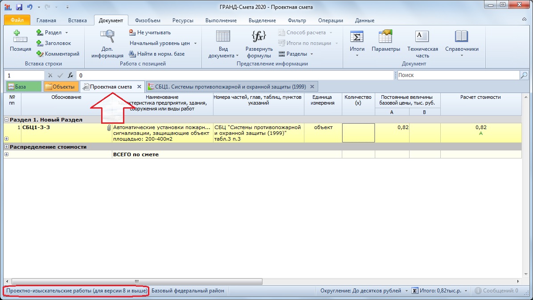Viewport: 533px width, 300px height.
Task: Click the Позиция insert icon
Action: [x=20, y=36]
